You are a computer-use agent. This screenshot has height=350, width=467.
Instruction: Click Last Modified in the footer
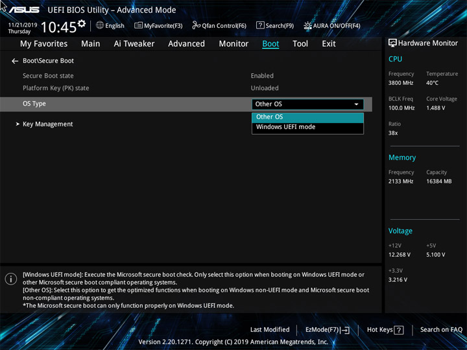click(x=270, y=330)
